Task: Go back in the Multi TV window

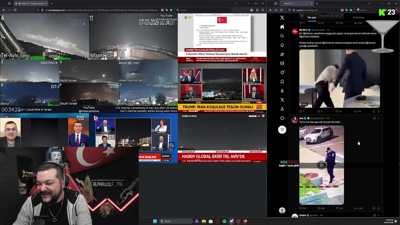Action: click(4, 10)
